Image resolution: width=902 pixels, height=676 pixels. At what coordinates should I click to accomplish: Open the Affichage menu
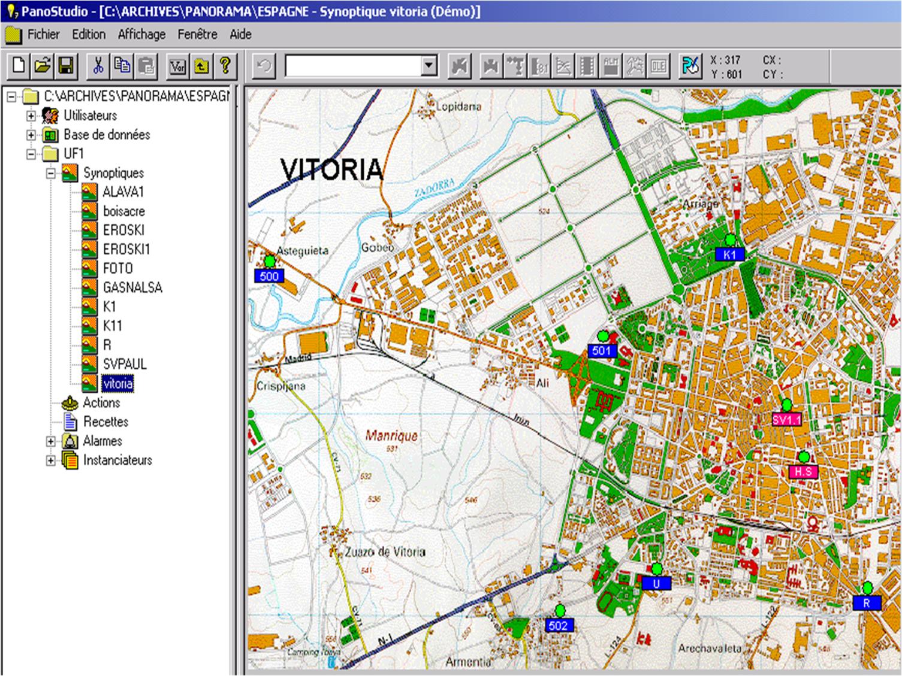[x=141, y=34]
